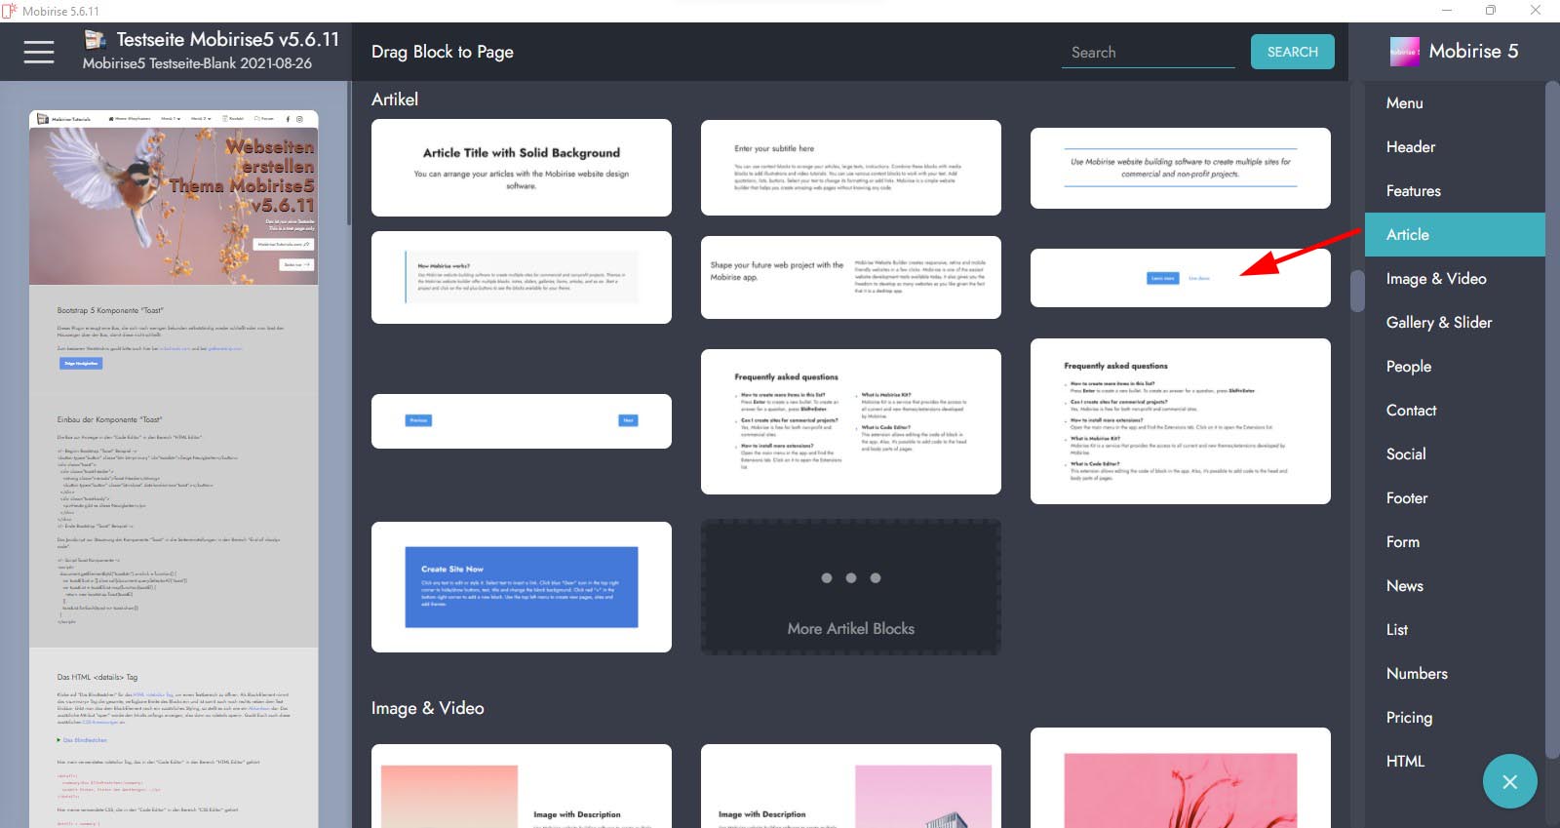Choose the 'Enter your subtitle here' article block
The width and height of the screenshot is (1560, 828).
click(851, 168)
